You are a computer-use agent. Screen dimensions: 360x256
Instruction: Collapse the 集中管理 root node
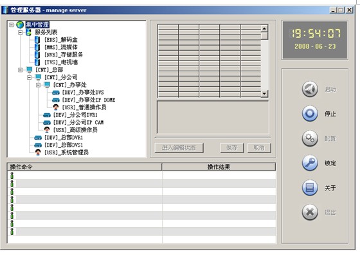pyautogui.click(x=12, y=24)
